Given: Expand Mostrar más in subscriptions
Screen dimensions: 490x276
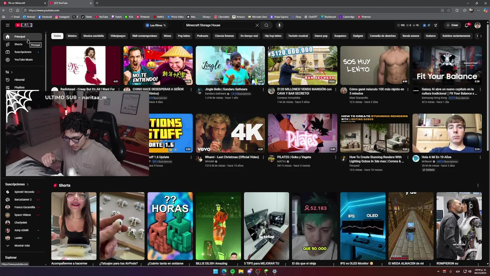Looking at the screenshot, I should 23,245.
